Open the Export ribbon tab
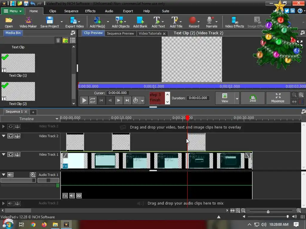 (128, 11)
